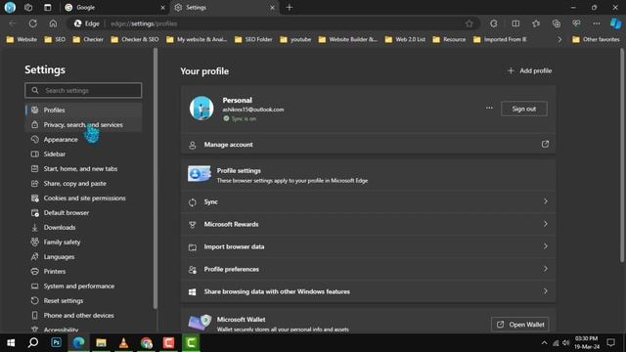Click the browser back arrow

(13, 23)
